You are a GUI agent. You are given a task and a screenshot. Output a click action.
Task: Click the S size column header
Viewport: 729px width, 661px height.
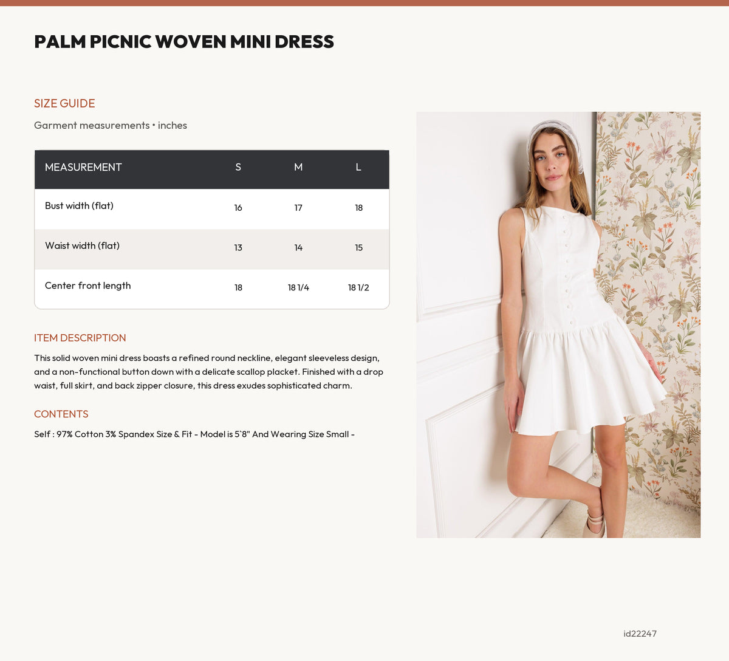pyautogui.click(x=238, y=167)
